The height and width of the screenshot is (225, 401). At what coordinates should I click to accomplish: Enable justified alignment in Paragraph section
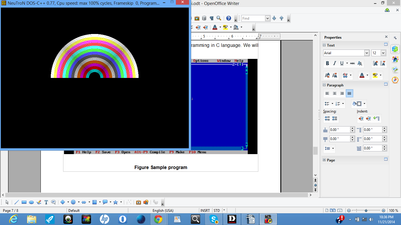[349, 93]
